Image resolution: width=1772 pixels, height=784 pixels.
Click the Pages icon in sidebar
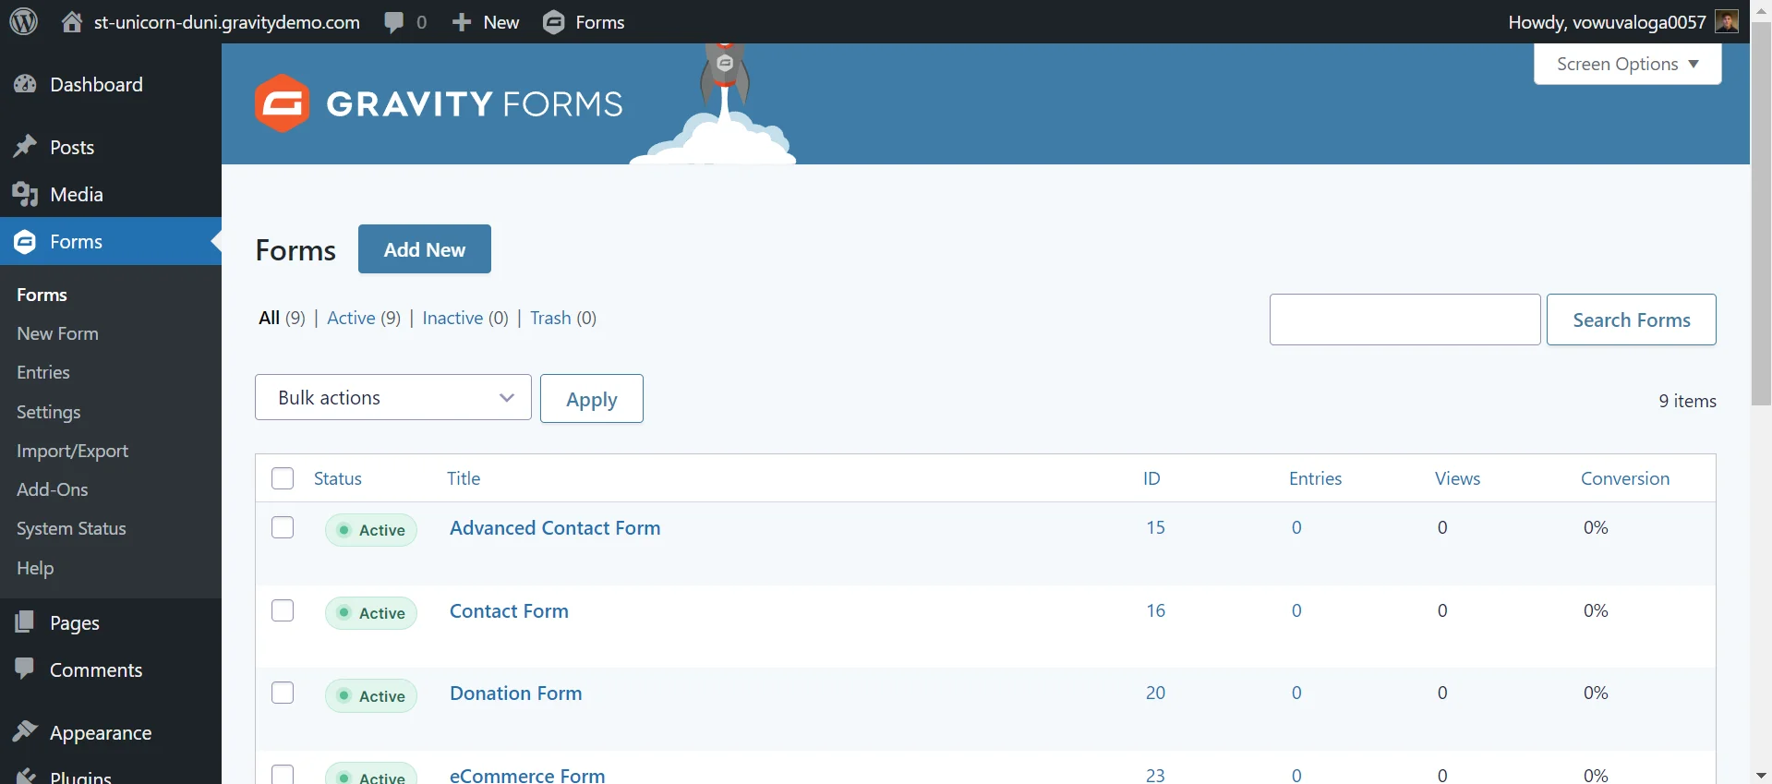pos(25,622)
